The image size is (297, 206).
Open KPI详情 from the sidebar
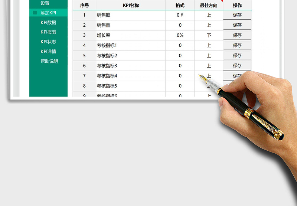[48, 52]
